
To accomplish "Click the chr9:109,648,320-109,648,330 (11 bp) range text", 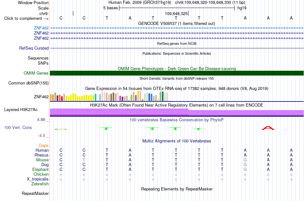I will [x=210, y=3].
